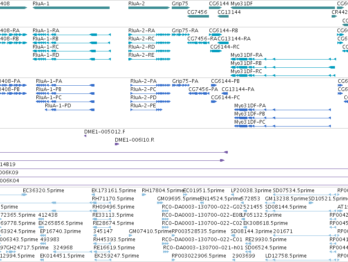The height and width of the screenshot is (262, 348).
Task: Select the Grip75 gene label
Action: 180,4
